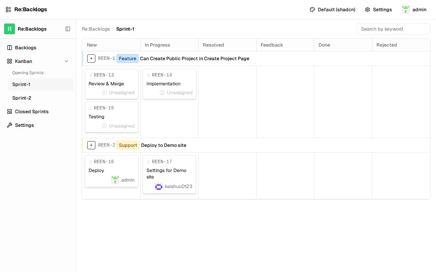
Task: Open the Deploy task title
Action: coord(96,170)
